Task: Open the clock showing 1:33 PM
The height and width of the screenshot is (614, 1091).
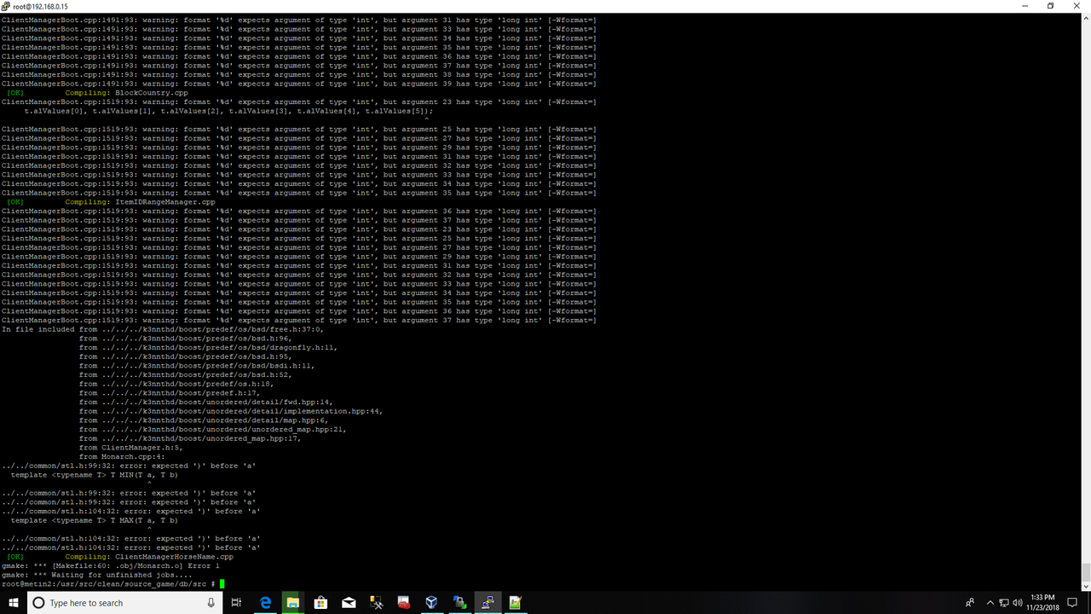Action: click(x=1043, y=603)
